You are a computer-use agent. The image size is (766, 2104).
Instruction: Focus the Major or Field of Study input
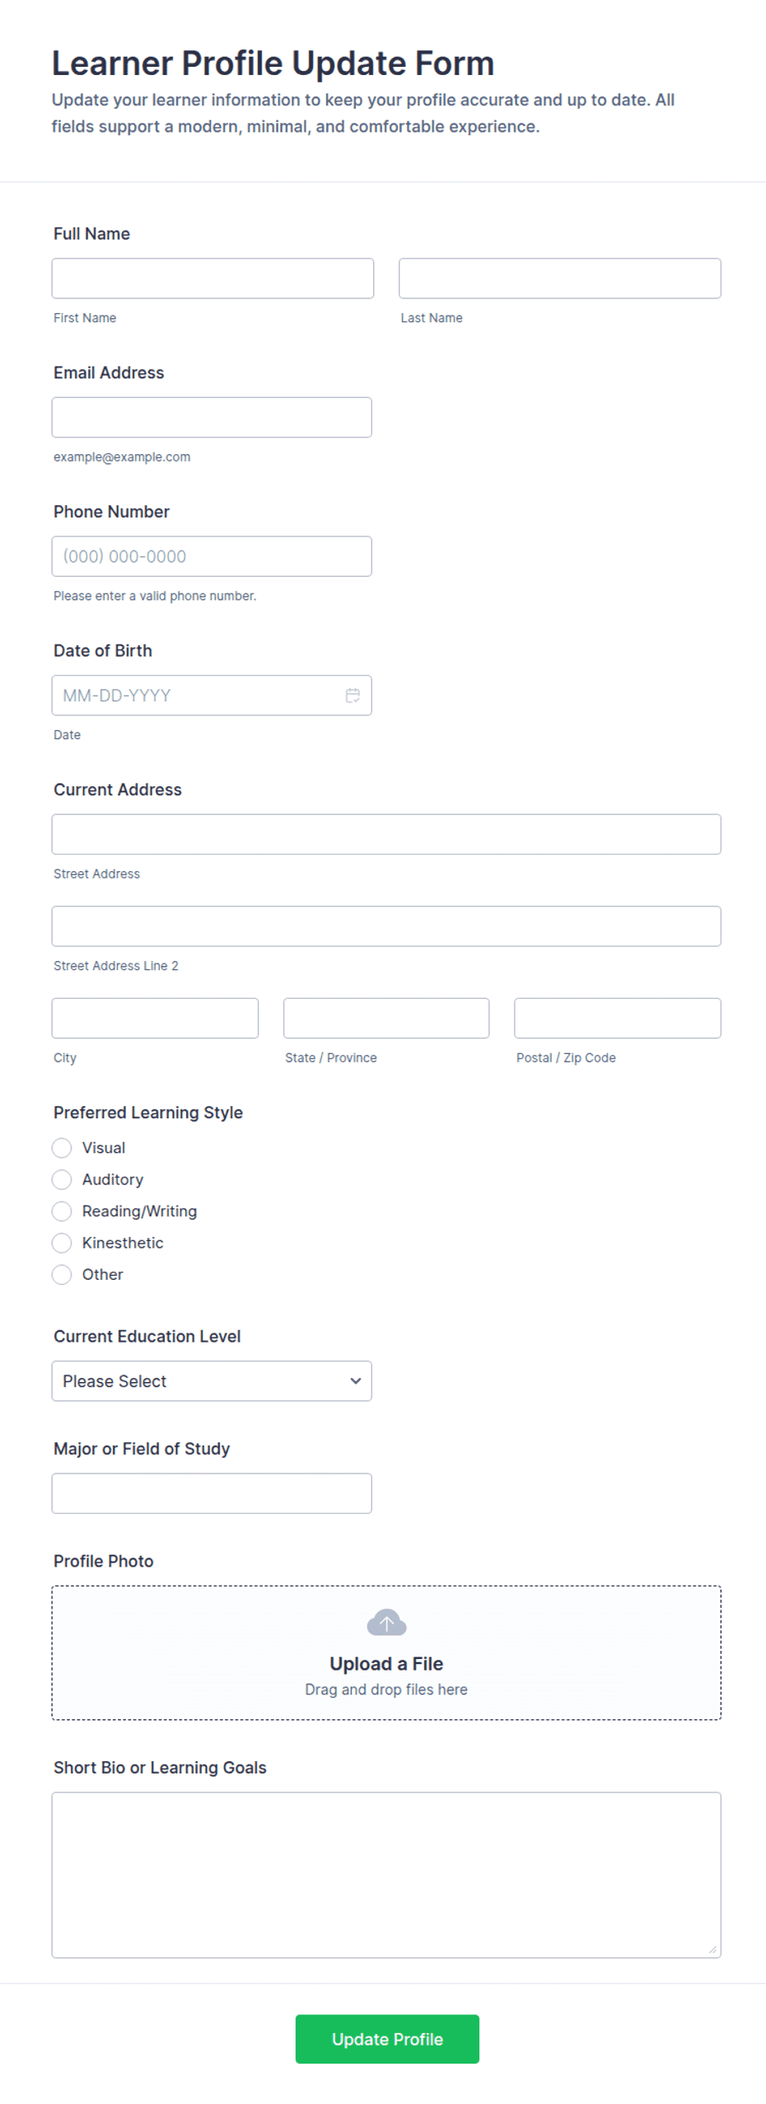coord(212,1492)
